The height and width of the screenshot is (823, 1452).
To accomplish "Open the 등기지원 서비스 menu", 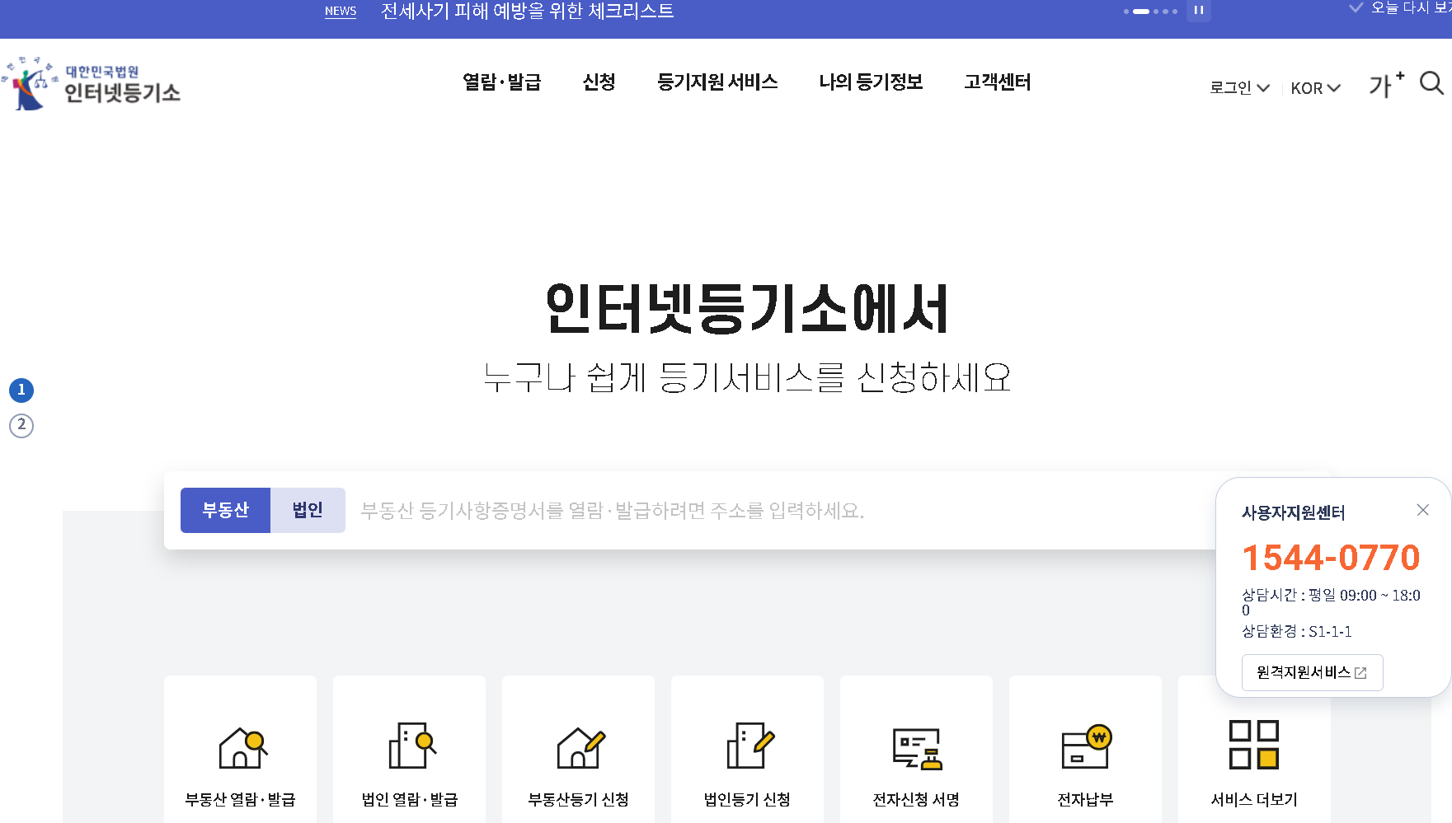I will (x=718, y=82).
